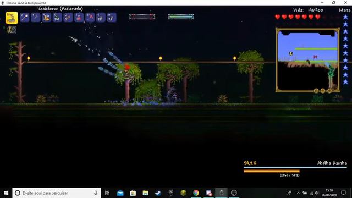Click the volume speaker tray icon

point(317,193)
